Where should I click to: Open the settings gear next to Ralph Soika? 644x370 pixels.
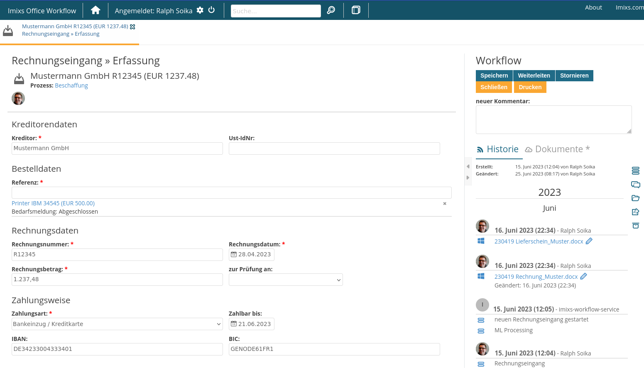pyautogui.click(x=200, y=10)
